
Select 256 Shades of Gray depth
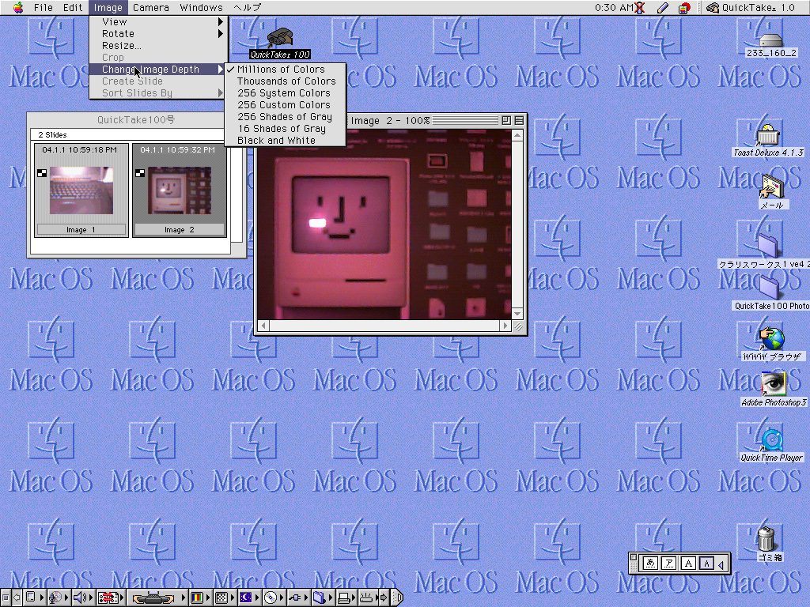pyautogui.click(x=285, y=117)
